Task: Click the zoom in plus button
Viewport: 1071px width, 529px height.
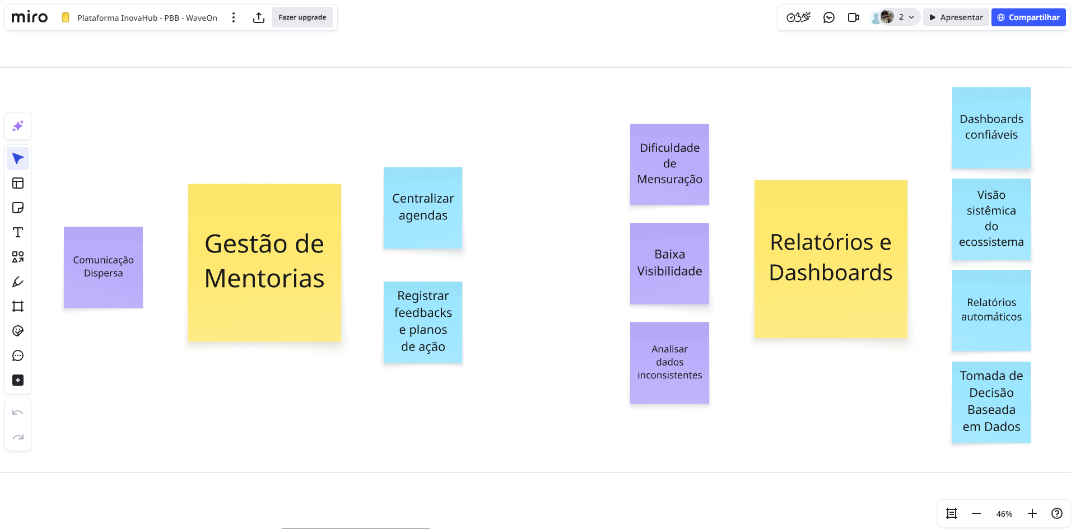Action: (1032, 513)
